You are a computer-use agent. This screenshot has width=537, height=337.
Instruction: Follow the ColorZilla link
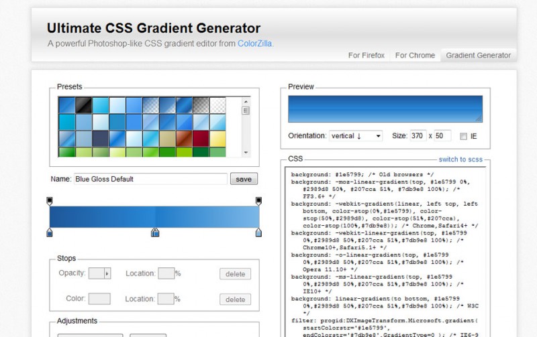point(255,44)
